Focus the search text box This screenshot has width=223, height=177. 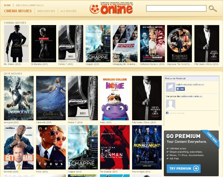(176, 8)
